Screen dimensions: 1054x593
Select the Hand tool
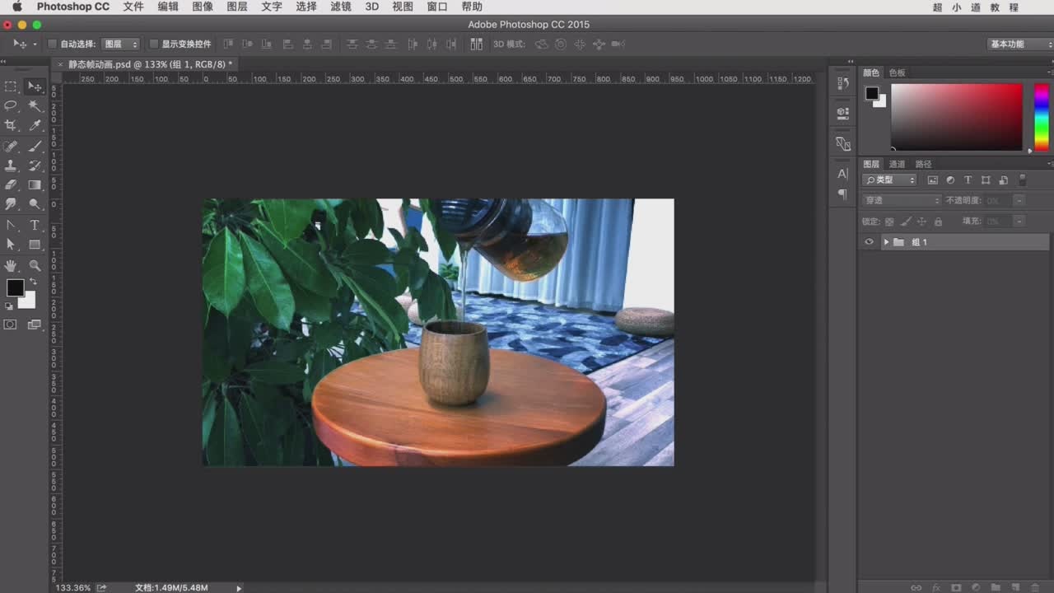[11, 265]
